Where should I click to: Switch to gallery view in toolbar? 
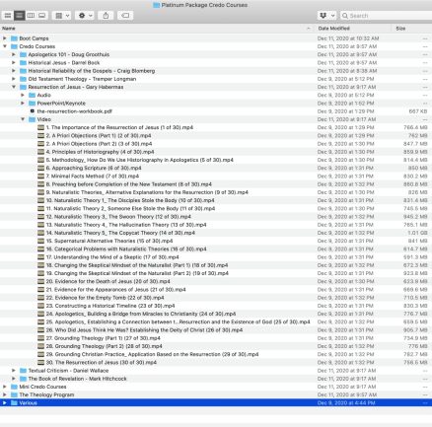(x=42, y=16)
